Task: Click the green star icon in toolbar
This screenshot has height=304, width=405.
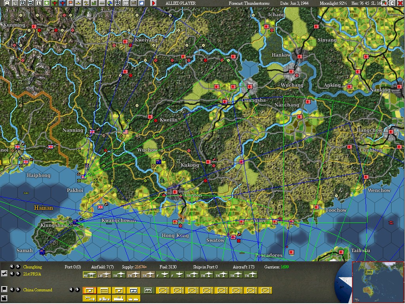Action: tap(47, 3)
